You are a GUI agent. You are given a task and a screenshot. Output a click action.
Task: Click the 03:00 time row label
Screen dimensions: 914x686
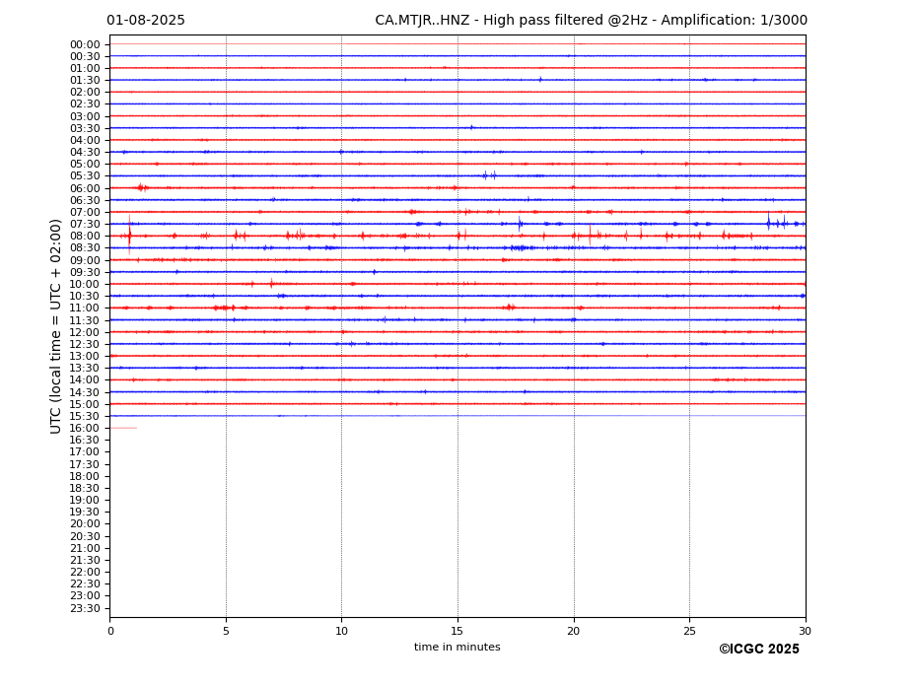(85, 116)
